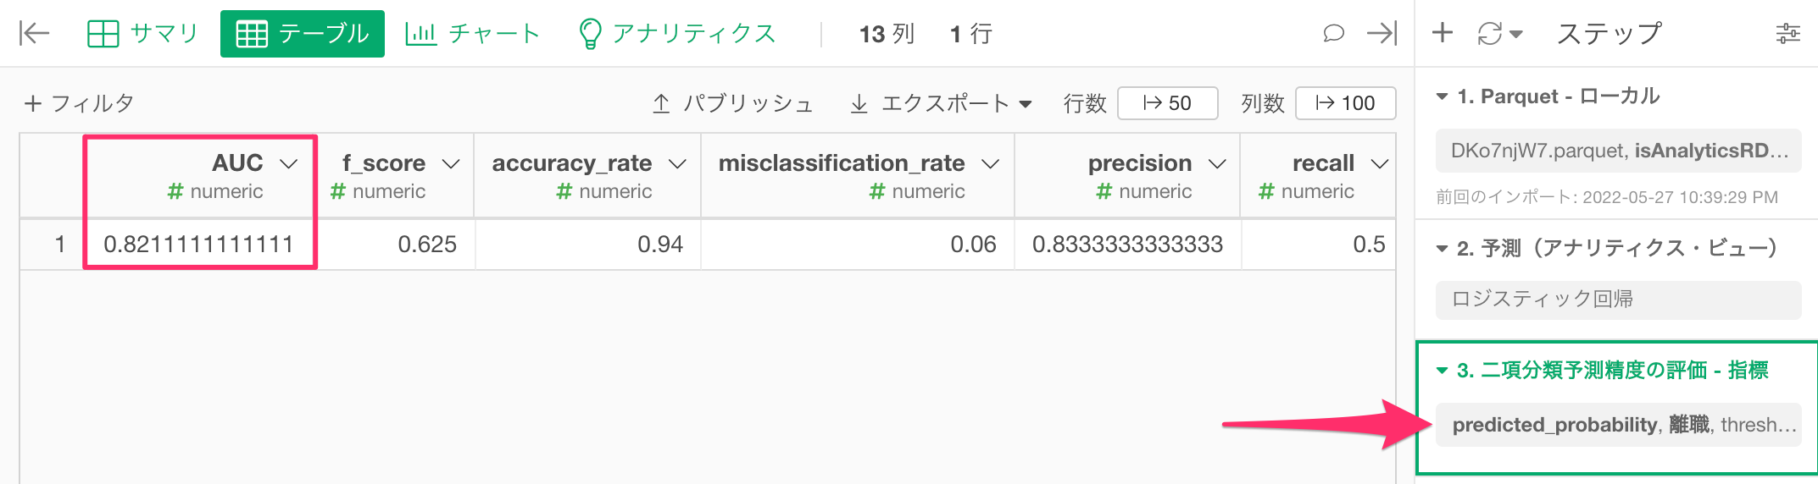The width and height of the screenshot is (1818, 484).
Task: Click the export download icon
Action: [x=859, y=103]
